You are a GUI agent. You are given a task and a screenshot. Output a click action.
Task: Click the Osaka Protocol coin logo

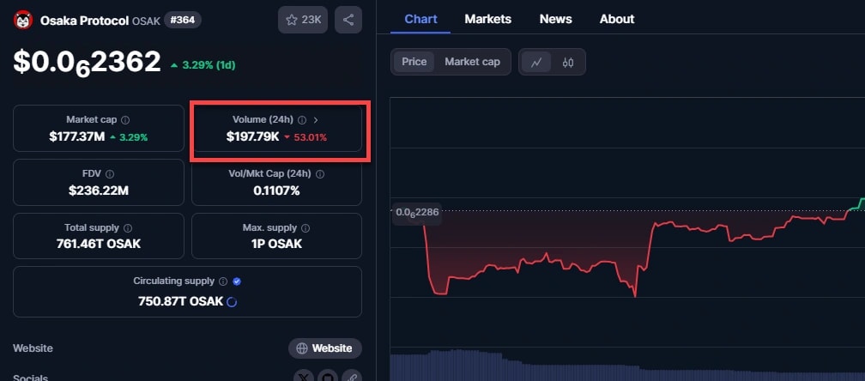[23, 20]
